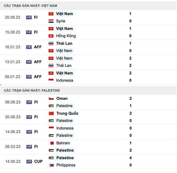Select the Trung Quốc team name
Image resolution: width=177 pixels, height=173 pixels.
click(67, 113)
